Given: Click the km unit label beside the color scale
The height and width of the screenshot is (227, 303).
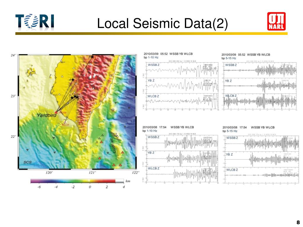Looking at the screenshot, I should pos(128,181).
